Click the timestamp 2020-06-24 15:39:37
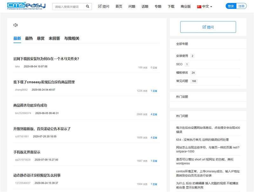254x192 pixels. 46,183
